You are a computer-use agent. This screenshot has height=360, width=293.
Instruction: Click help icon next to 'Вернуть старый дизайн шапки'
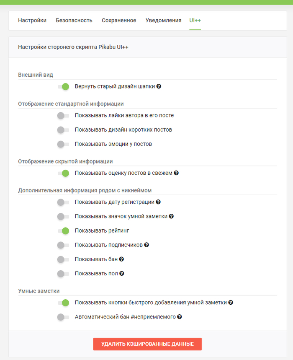(x=159, y=87)
